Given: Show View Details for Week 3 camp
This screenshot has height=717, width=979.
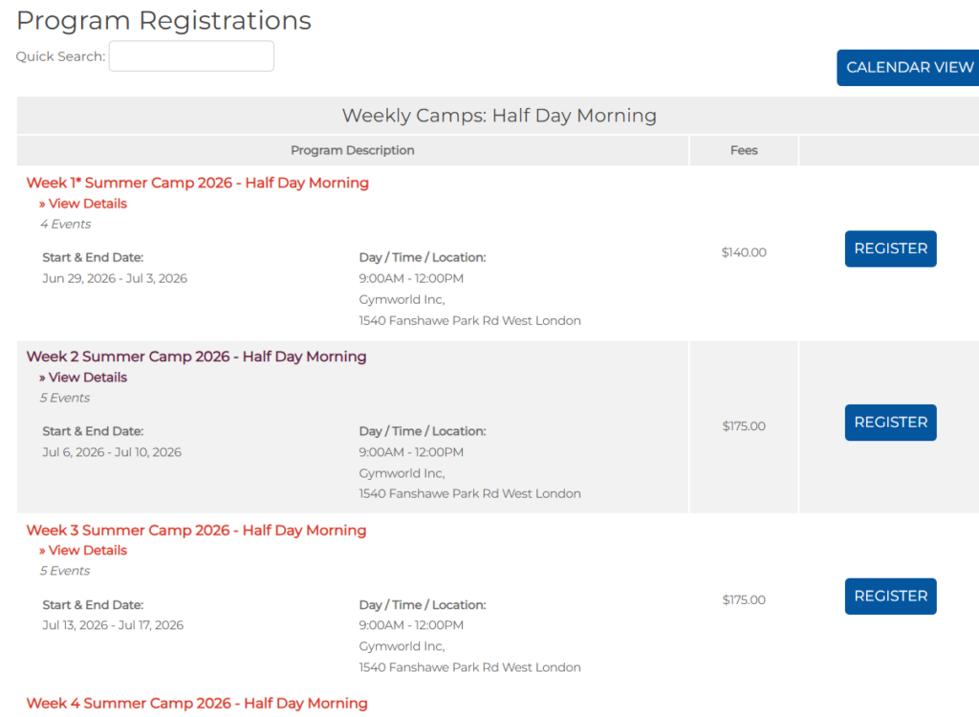Looking at the screenshot, I should tap(83, 551).
